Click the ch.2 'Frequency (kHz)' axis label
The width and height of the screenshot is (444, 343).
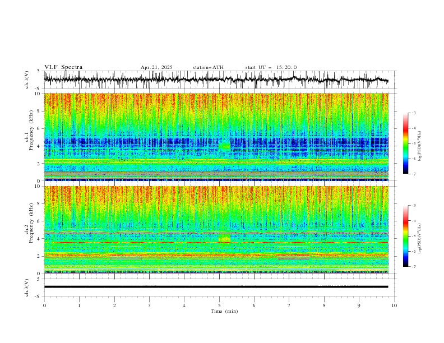point(31,223)
